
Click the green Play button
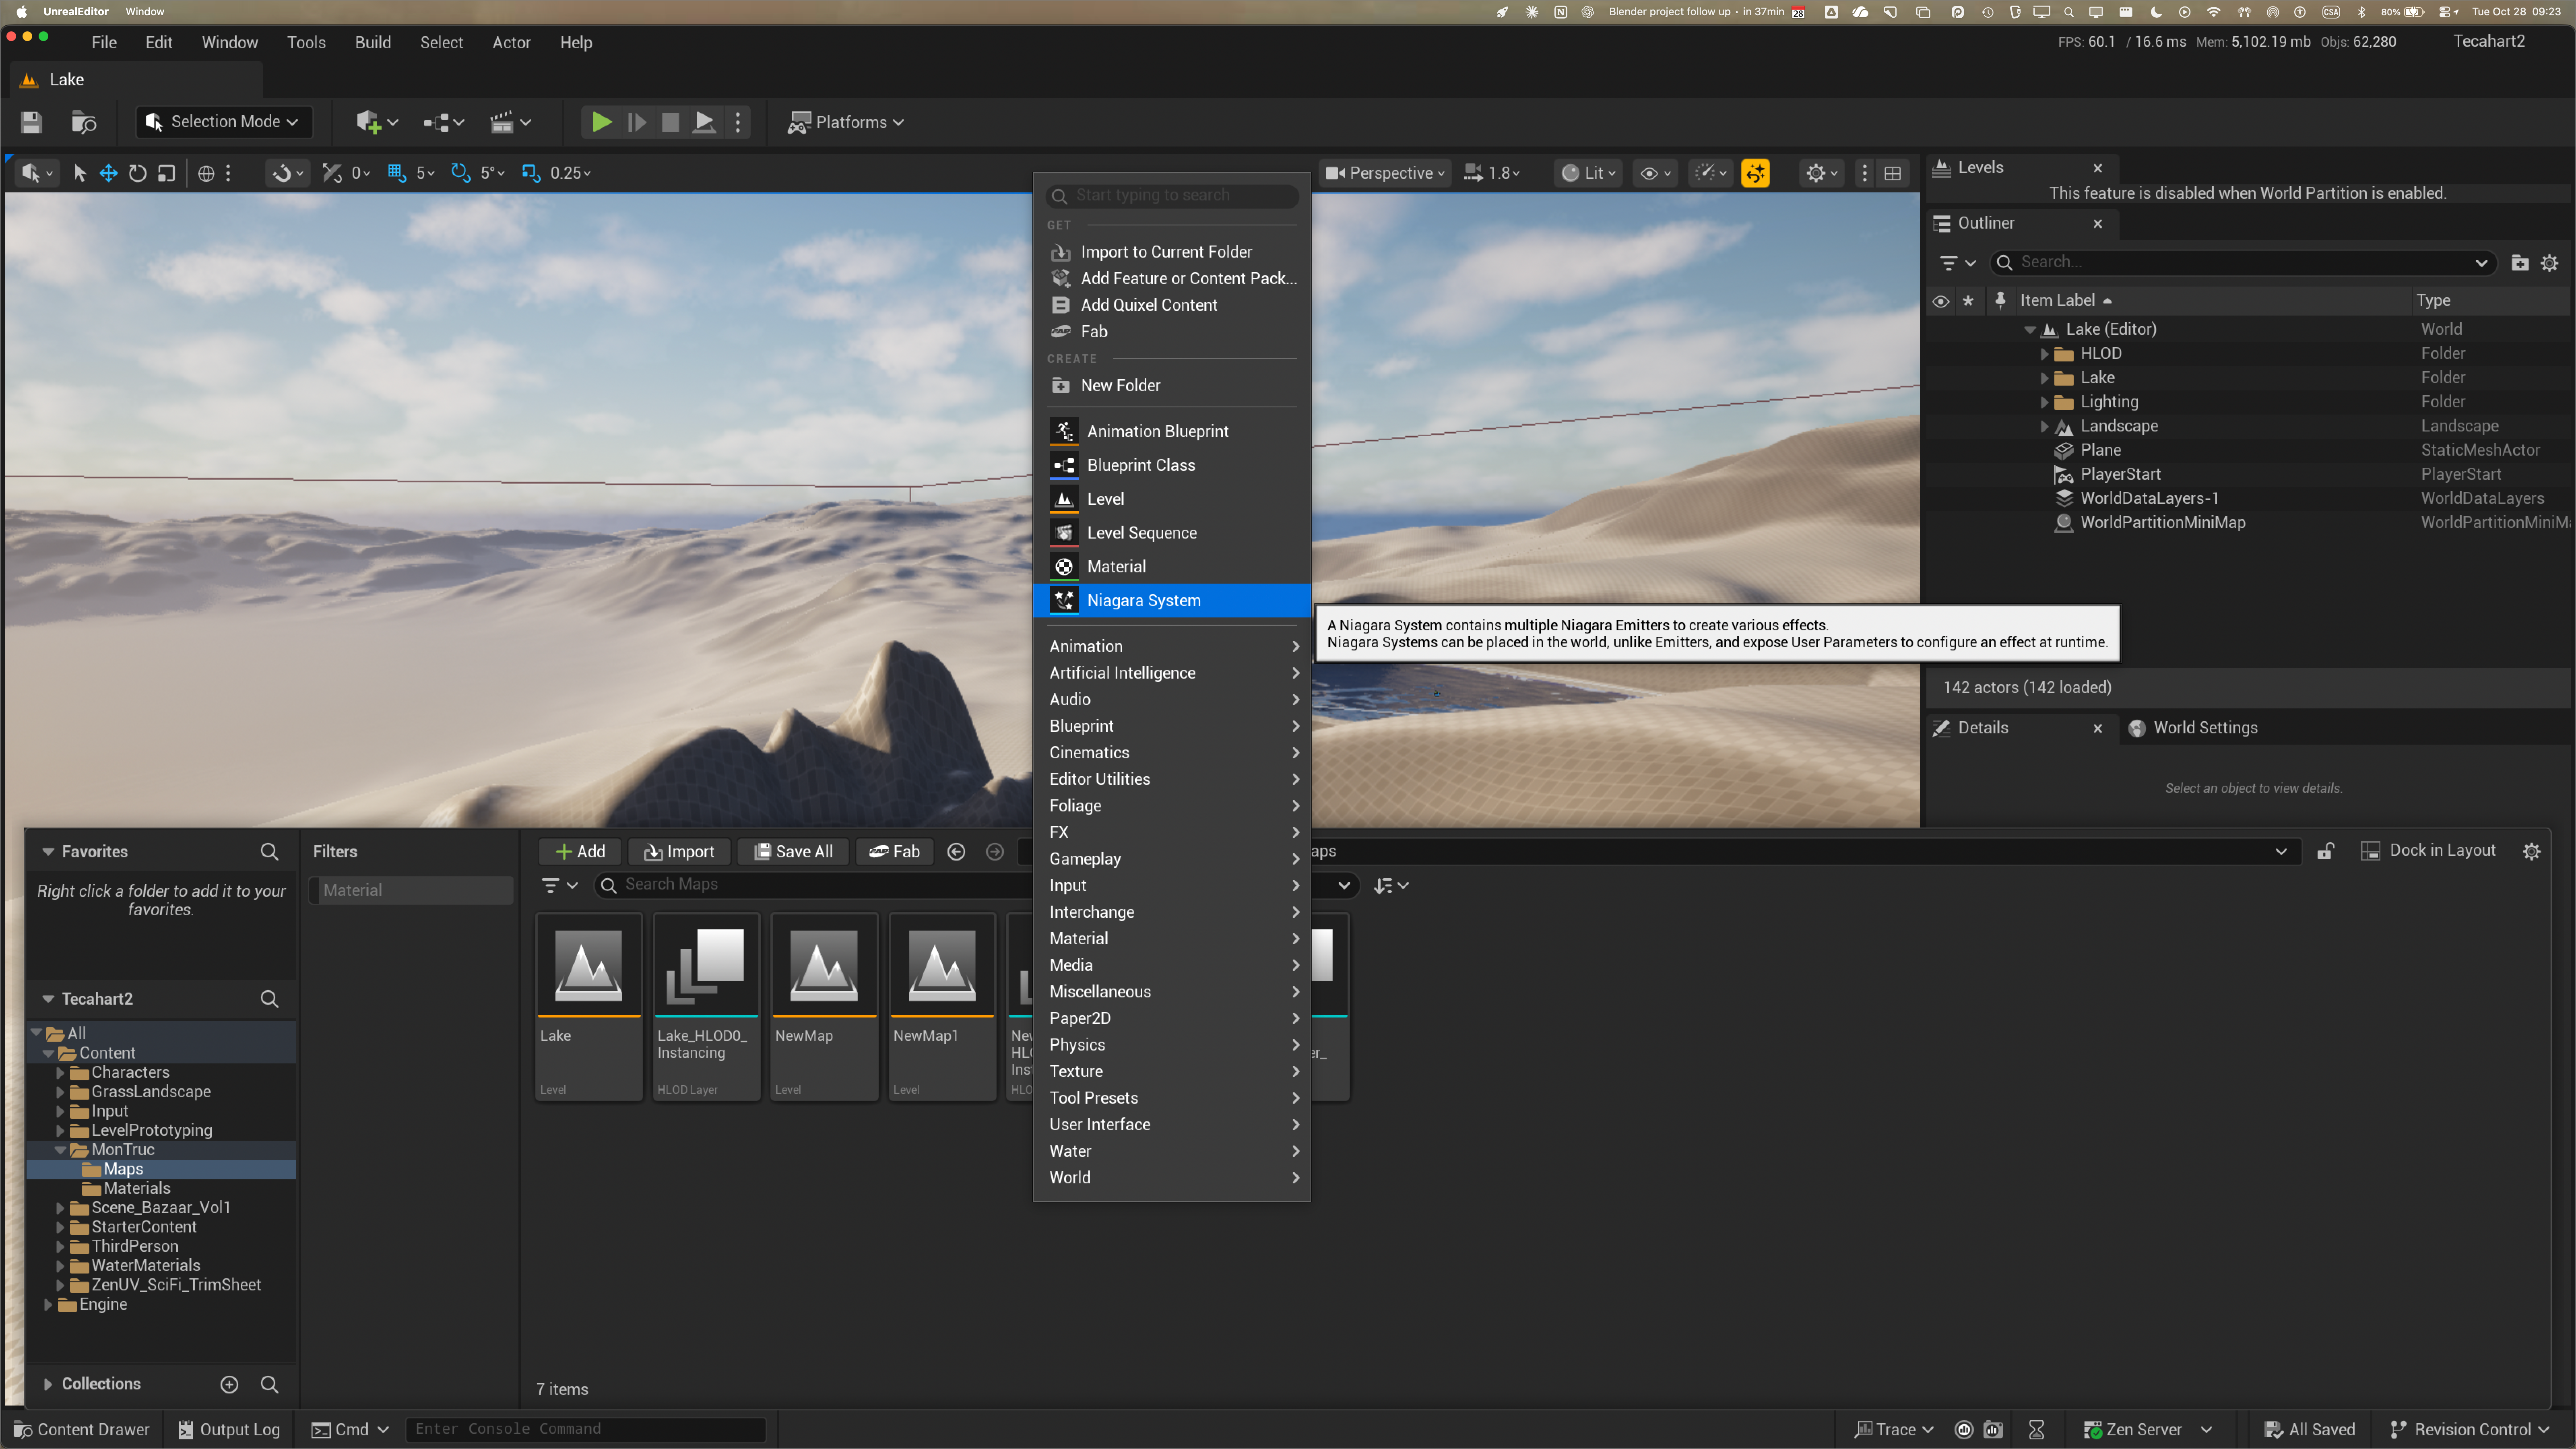pyautogui.click(x=601, y=122)
